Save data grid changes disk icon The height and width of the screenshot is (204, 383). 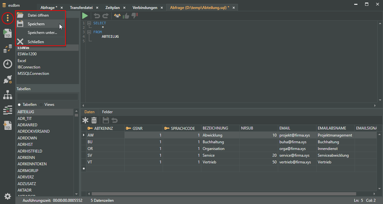(x=106, y=120)
